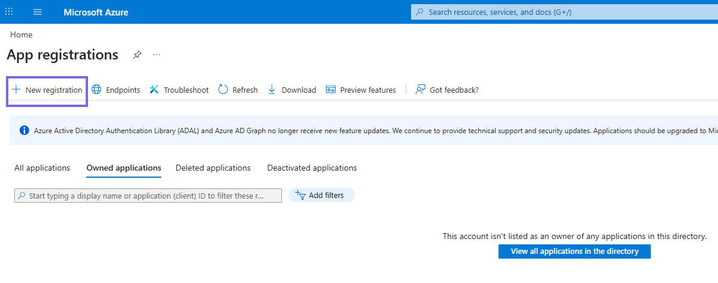Screen dimensions: 718x283
Task: Click the Home breadcrumb link
Action: click(21, 35)
